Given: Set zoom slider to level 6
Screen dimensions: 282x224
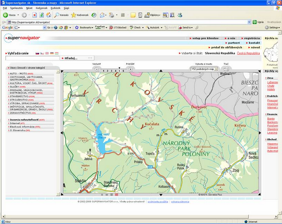Looking at the screenshot, I should pyautogui.click(x=123, y=71).
